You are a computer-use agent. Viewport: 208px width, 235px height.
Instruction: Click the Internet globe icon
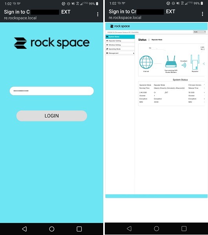(x=146, y=62)
